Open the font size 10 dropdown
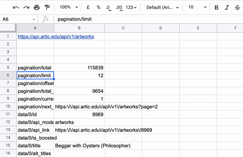The width and height of the screenshot is (243, 157). pyautogui.click(x=197, y=7)
